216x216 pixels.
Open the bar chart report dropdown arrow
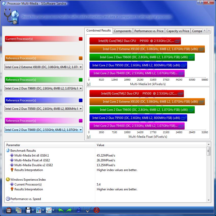(43, 210)
